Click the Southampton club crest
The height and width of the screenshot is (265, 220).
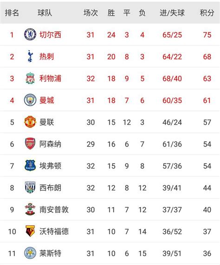tap(30, 209)
